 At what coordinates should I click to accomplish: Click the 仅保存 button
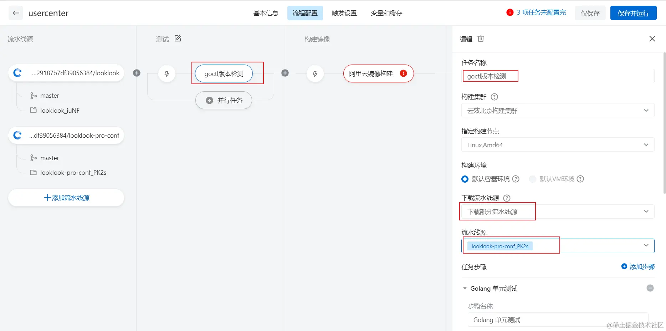(590, 13)
